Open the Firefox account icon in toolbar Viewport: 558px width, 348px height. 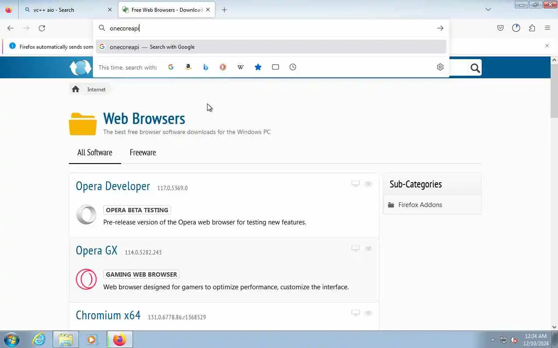click(x=516, y=28)
